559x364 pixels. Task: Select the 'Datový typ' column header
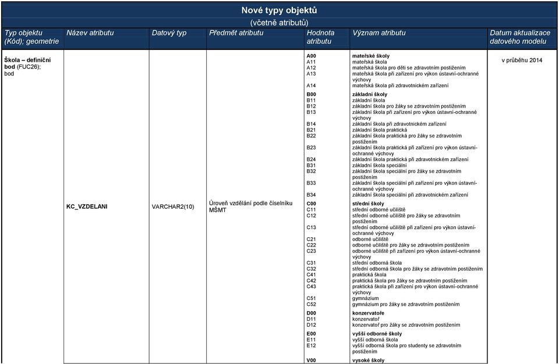coord(169,33)
